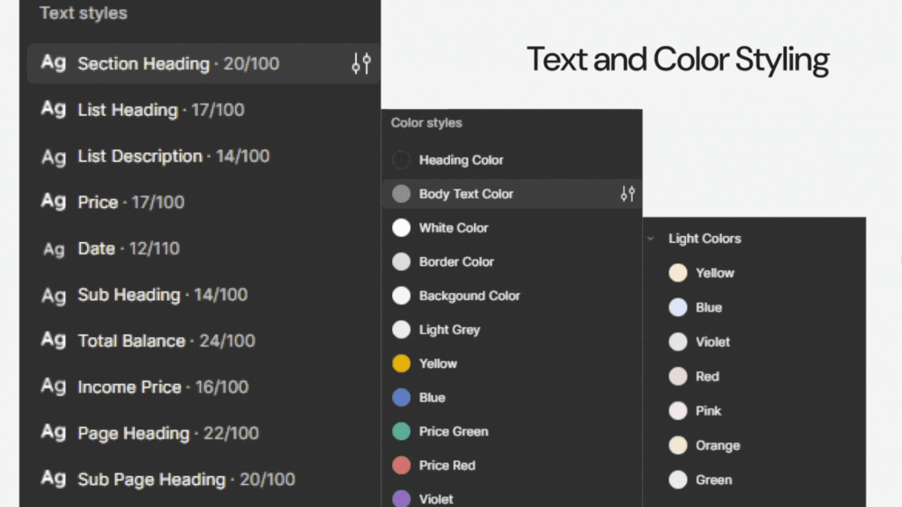Click the Border Color style entry
The width and height of the screenshot is (902, 507).
click(456, 262)
